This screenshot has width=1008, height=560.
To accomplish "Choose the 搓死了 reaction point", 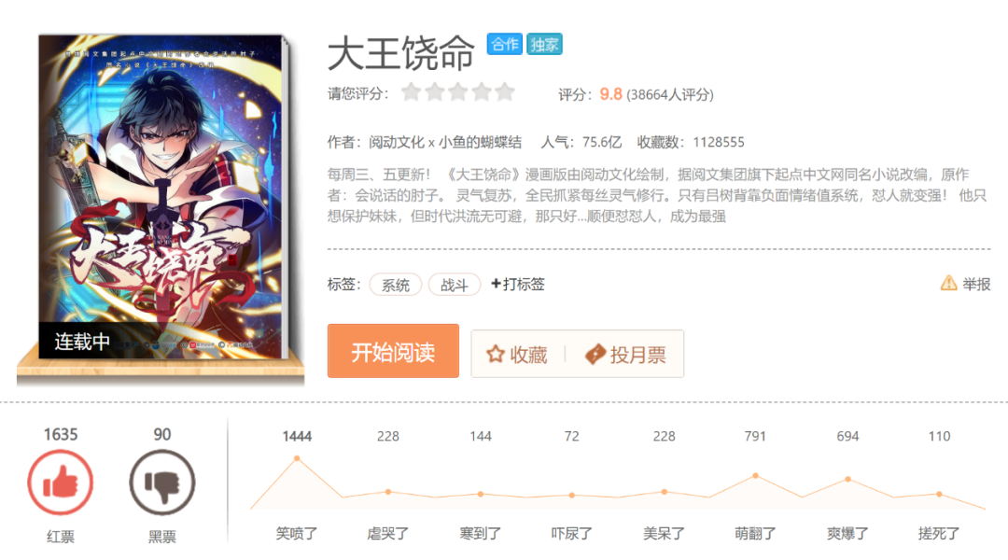I will [x=939, y=494].
